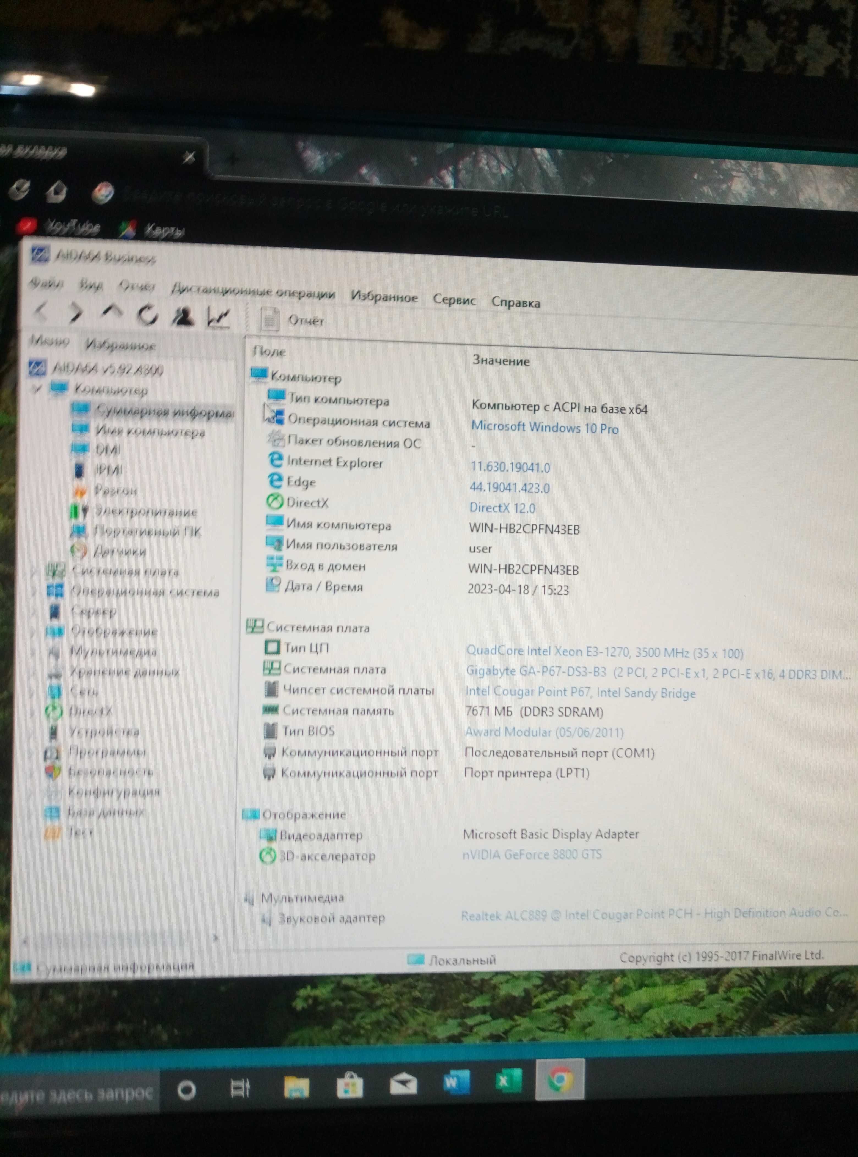Open Microsoft Store from taskbar
858x1157 pixels.
(x=350, y=1085)
